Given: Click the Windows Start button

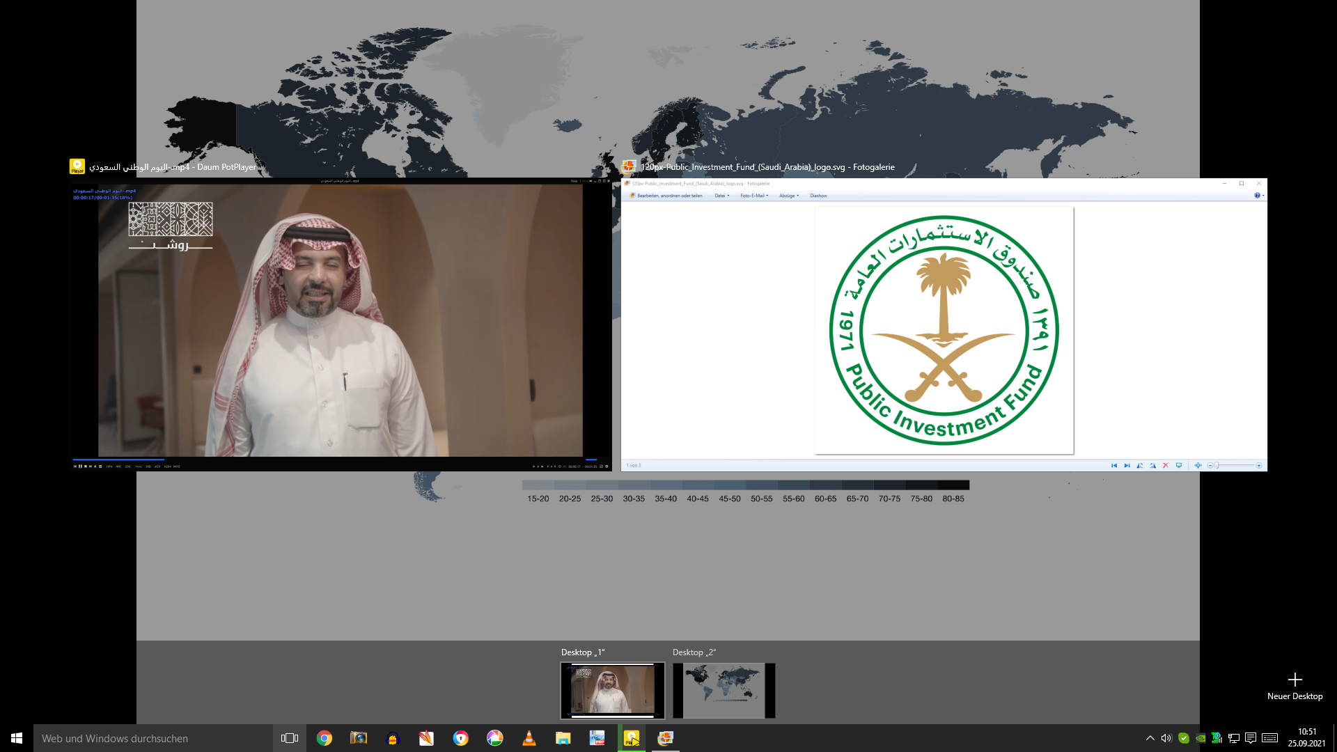Looking at the screenshot, I should (x=17, y=738).
